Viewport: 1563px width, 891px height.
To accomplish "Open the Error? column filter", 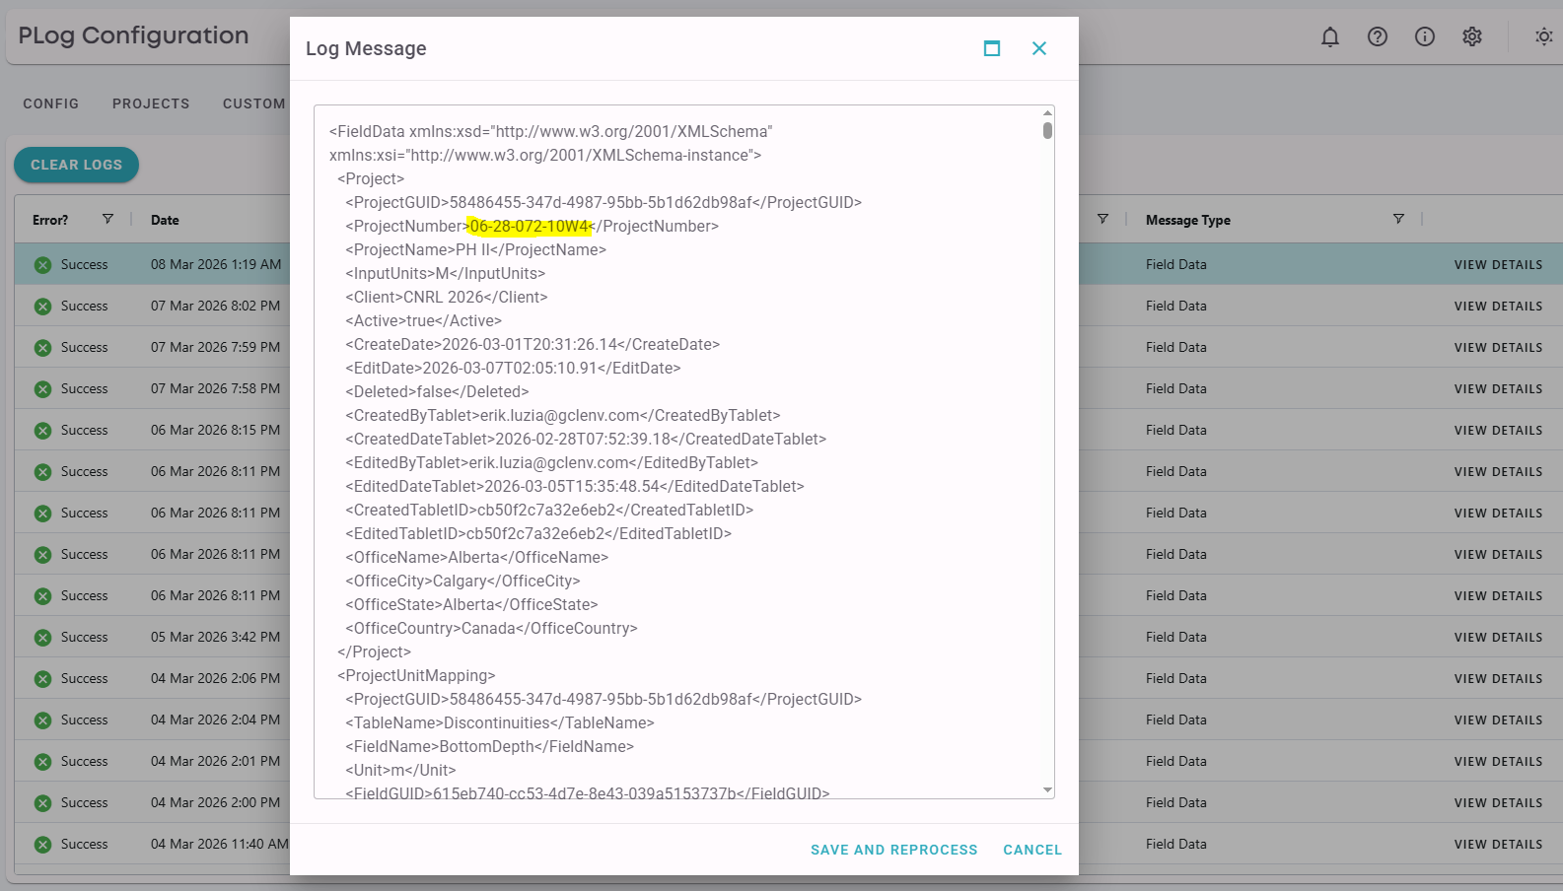I will coord(107,219).
